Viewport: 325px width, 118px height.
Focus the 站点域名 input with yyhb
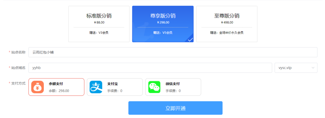150,68
